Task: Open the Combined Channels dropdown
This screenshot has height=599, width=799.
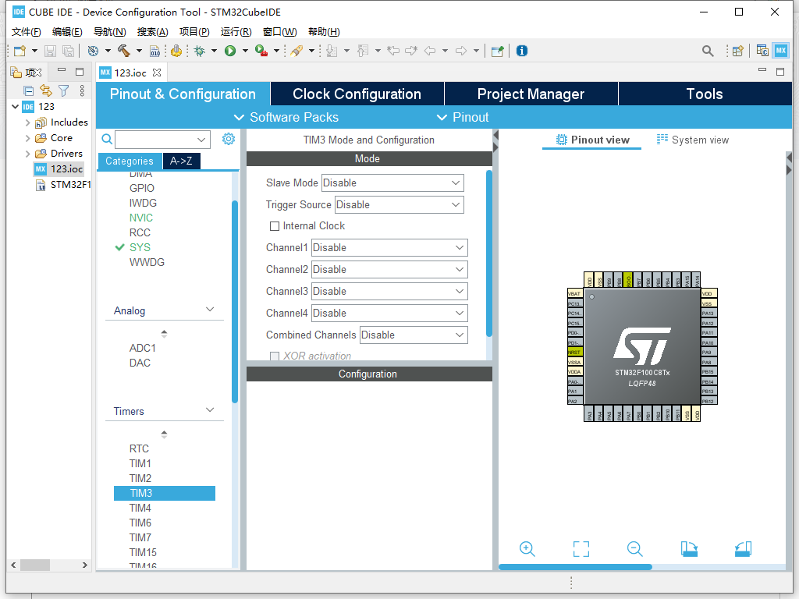Action: 414,335
